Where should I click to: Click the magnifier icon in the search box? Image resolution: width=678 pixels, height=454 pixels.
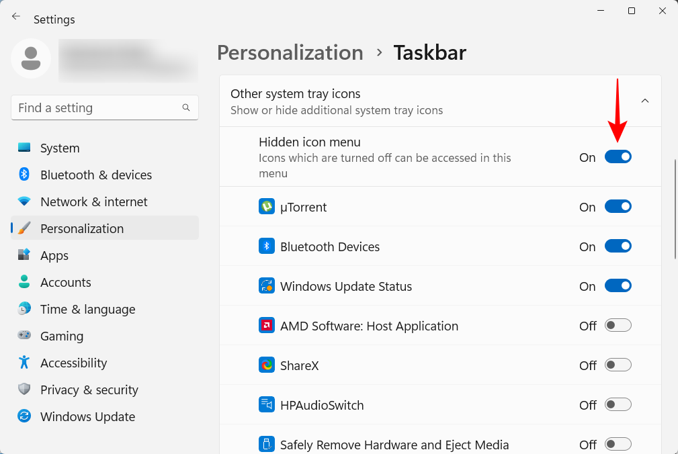(x=186, y=107)
